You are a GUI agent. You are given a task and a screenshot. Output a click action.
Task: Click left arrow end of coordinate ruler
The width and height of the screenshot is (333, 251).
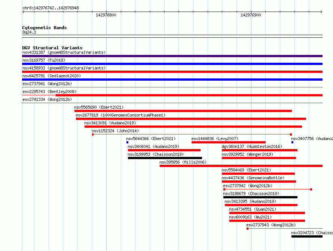pos(23,12)
